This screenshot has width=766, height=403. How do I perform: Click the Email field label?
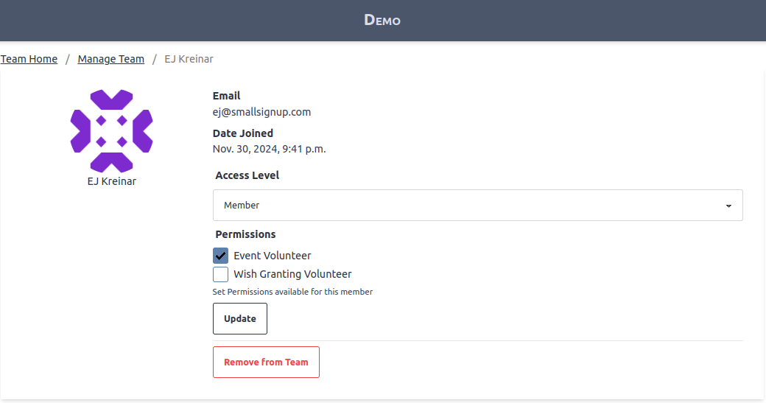[x=226, y=96]
